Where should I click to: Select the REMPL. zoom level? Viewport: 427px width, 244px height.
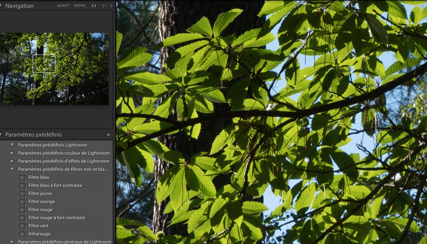[x=80, y=6]
